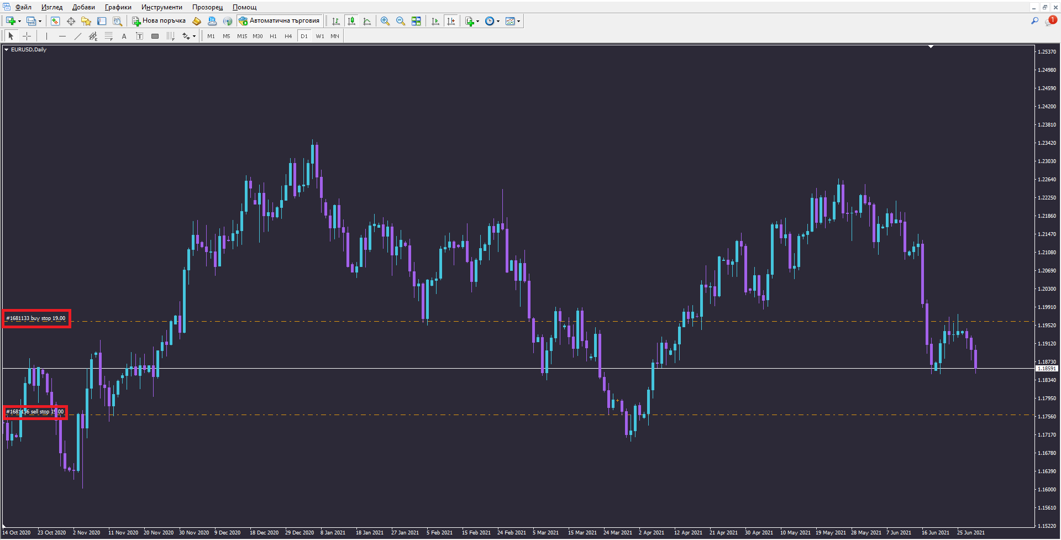Show the Market Watch window
Image resolution: width=1061 pixels, height=540 pixels.
(x=55, y=21)
